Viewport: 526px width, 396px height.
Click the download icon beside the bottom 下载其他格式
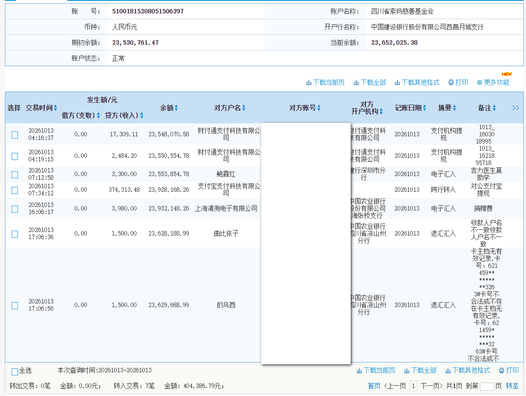click(x=448, y=371)
